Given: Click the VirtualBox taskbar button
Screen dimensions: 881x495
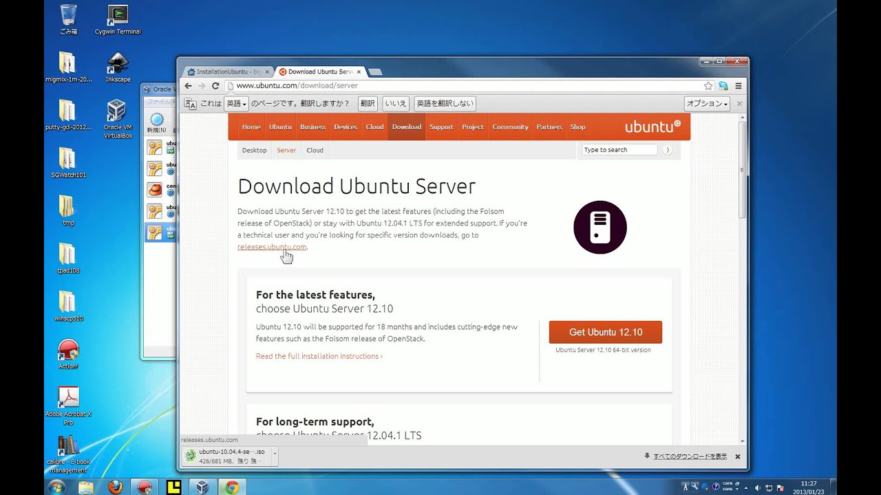Looking at the screenshot, I should click(x=202, y=487).
